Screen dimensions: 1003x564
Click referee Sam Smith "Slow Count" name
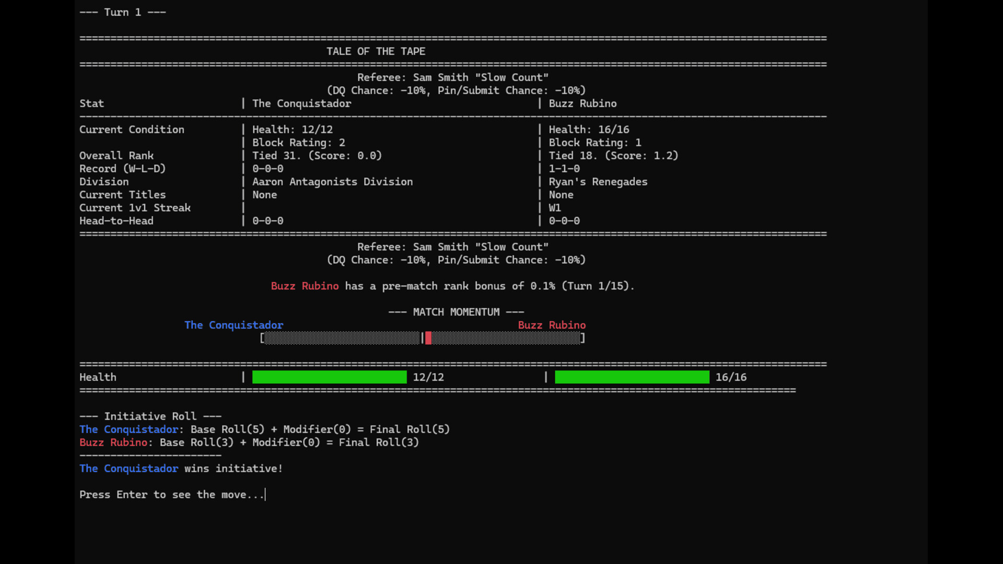452,77
